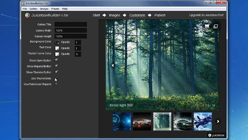Enable Use Fullscreen Expand checkbox

click(56, 84)
